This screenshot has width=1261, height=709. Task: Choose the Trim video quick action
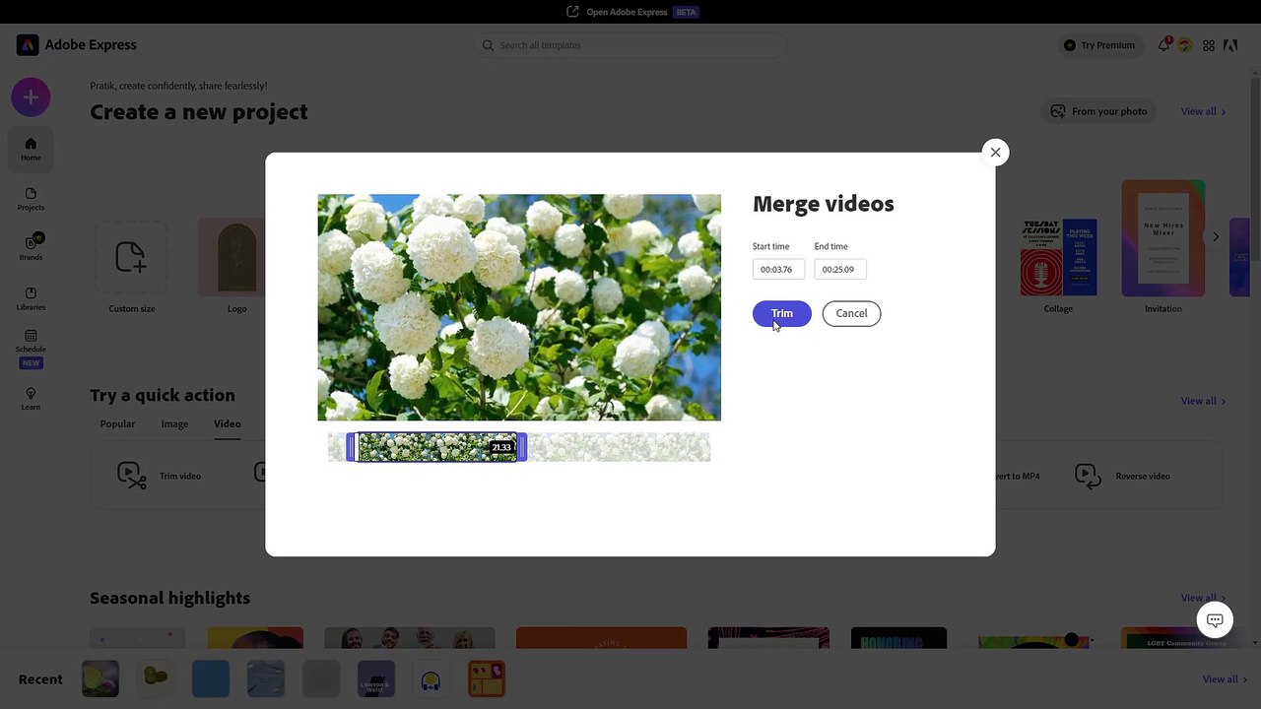[x=160, y=476]
